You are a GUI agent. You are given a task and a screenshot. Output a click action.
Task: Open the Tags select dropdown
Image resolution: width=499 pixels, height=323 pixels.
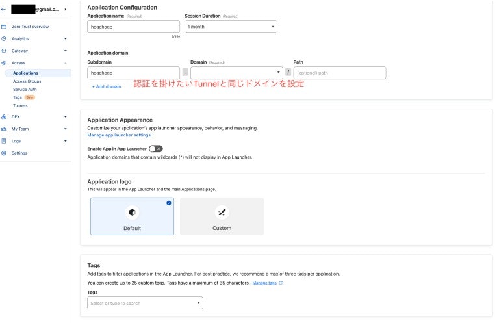(x=145, y=303)
